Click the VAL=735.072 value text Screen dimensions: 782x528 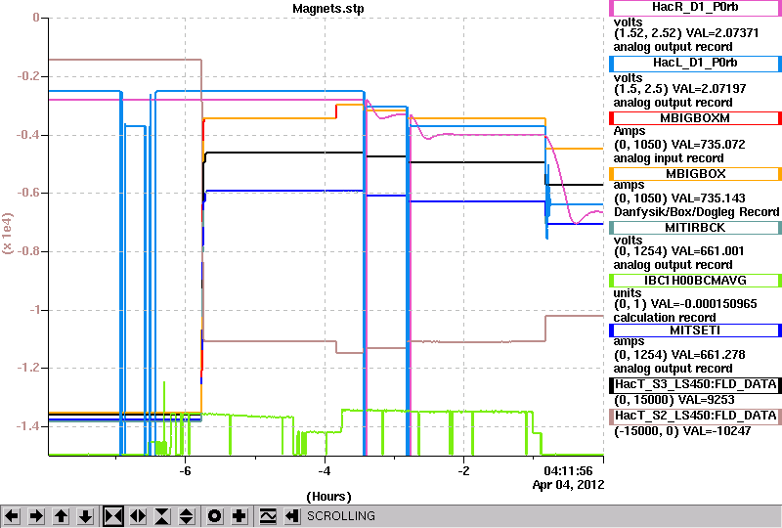708,145
